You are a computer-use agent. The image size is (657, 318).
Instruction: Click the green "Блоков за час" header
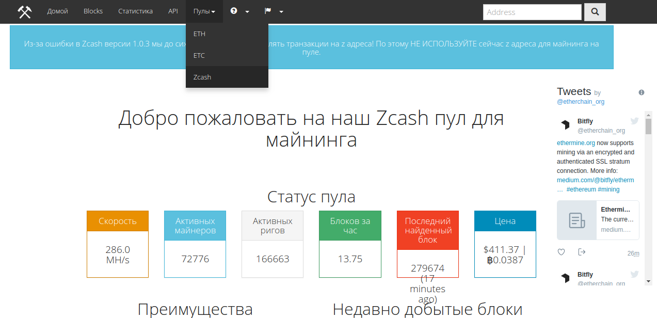pyautogui.click(x=350, y=226)
